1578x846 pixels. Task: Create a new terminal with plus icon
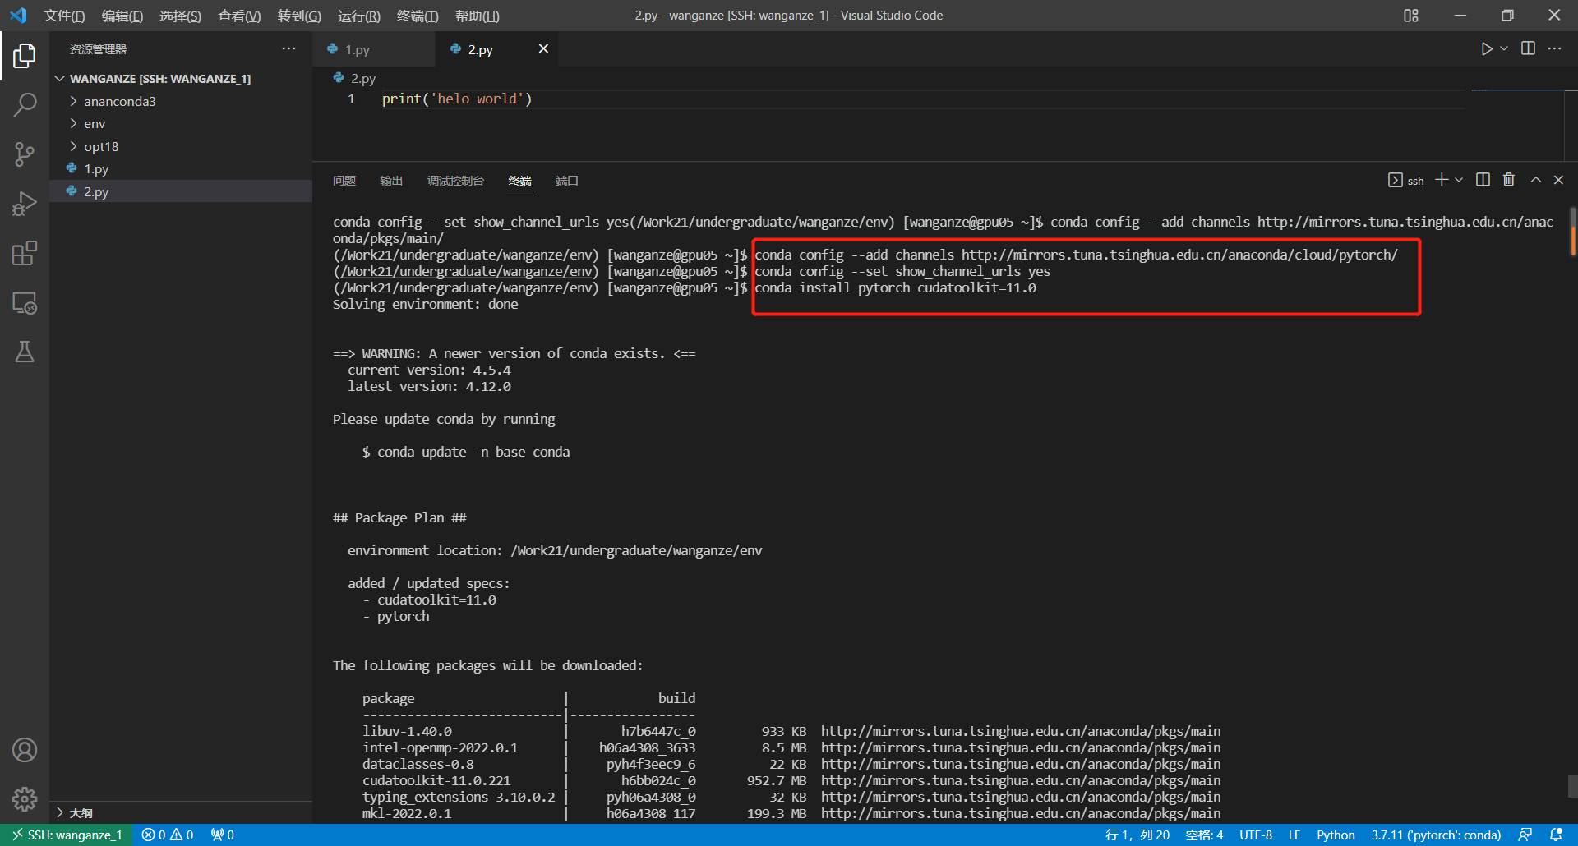tap(1441, 180)
